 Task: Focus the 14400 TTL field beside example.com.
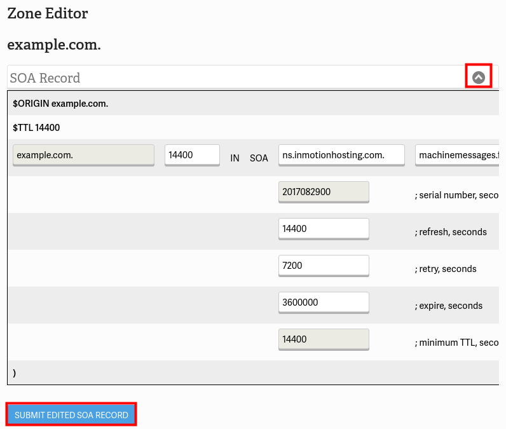click(192, 154)
